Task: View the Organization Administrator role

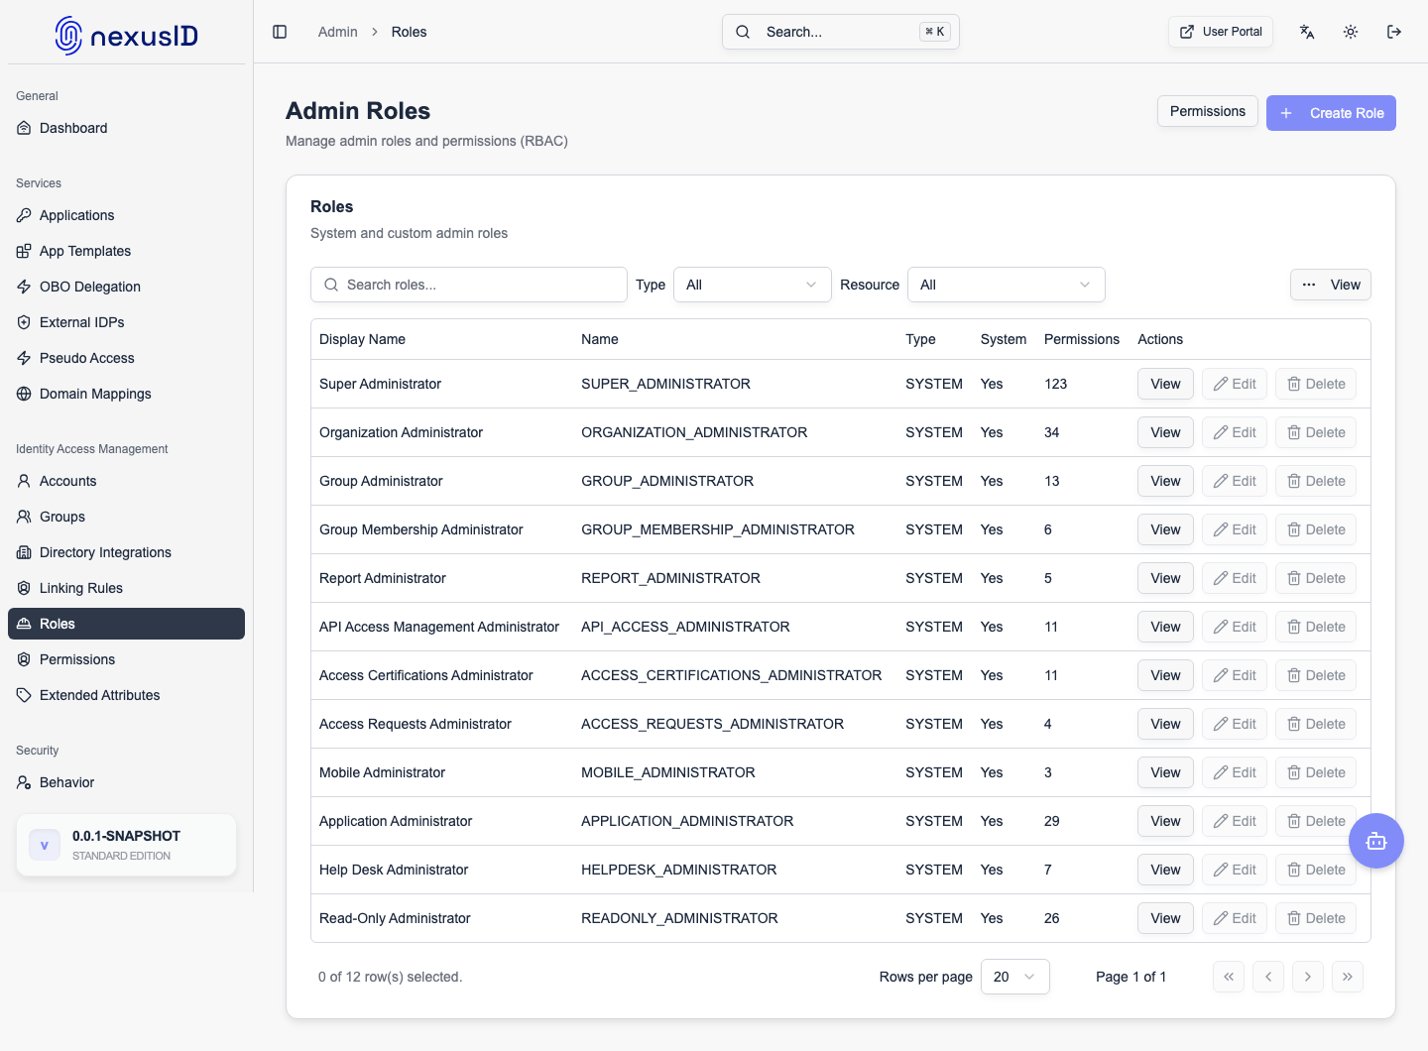Action: tap(1165, 432)
